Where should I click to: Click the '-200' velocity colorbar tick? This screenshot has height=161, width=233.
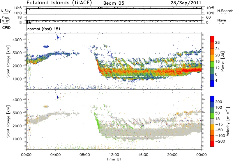220,141
